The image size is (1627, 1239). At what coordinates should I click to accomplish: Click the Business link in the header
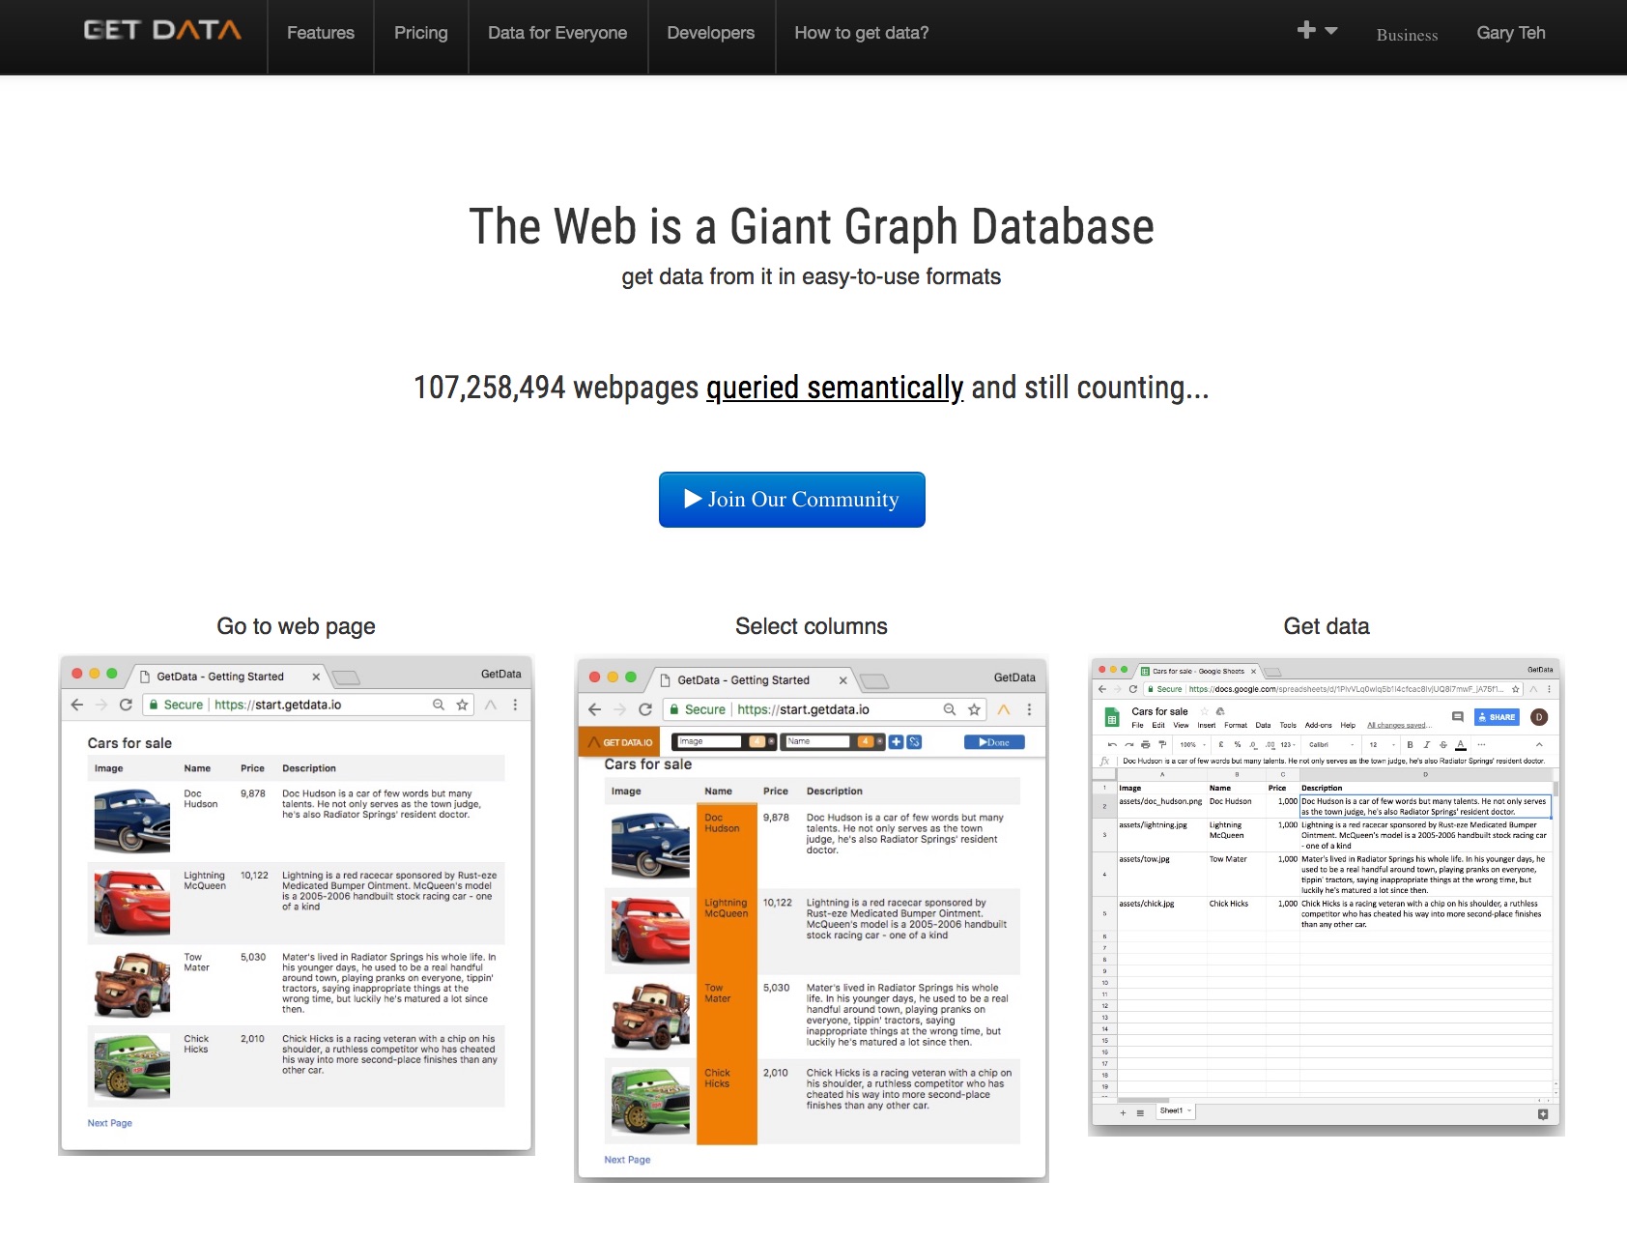pos(1407,35)
